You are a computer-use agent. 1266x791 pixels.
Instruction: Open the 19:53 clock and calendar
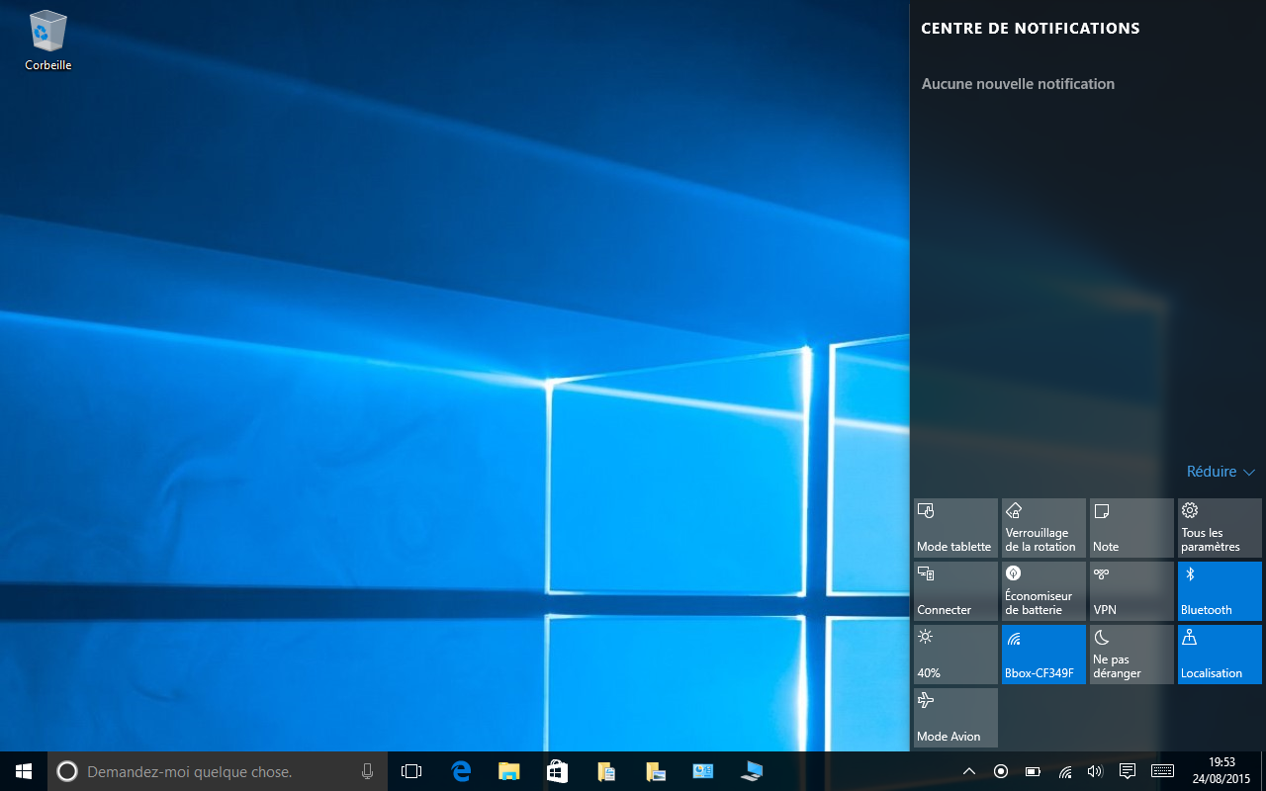tap(1222, 771)
